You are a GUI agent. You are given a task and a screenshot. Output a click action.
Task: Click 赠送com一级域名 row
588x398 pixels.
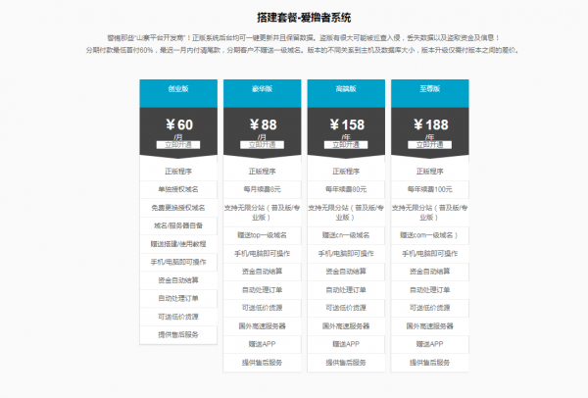430,235
